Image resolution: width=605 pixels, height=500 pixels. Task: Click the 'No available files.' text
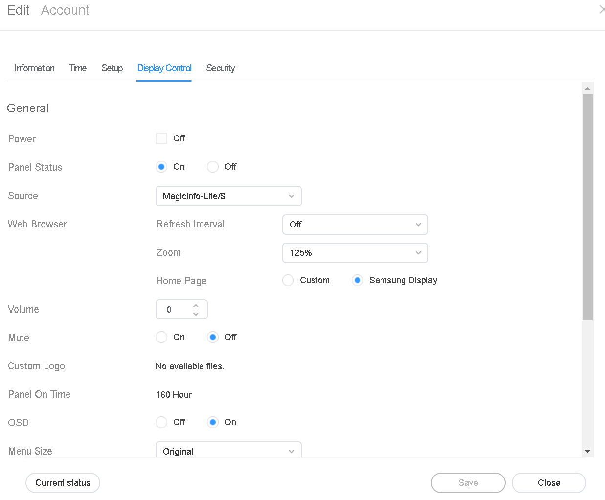(190, 366)
